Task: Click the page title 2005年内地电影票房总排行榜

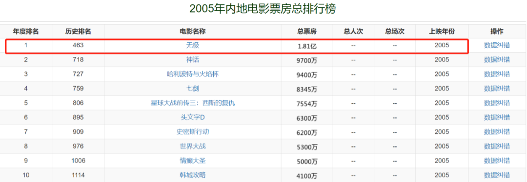Action: click(x=263, y=9)
